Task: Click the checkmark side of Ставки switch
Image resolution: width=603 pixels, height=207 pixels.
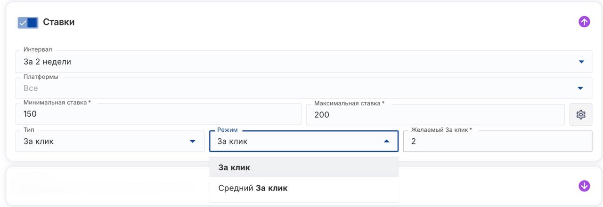Action: 23,23
